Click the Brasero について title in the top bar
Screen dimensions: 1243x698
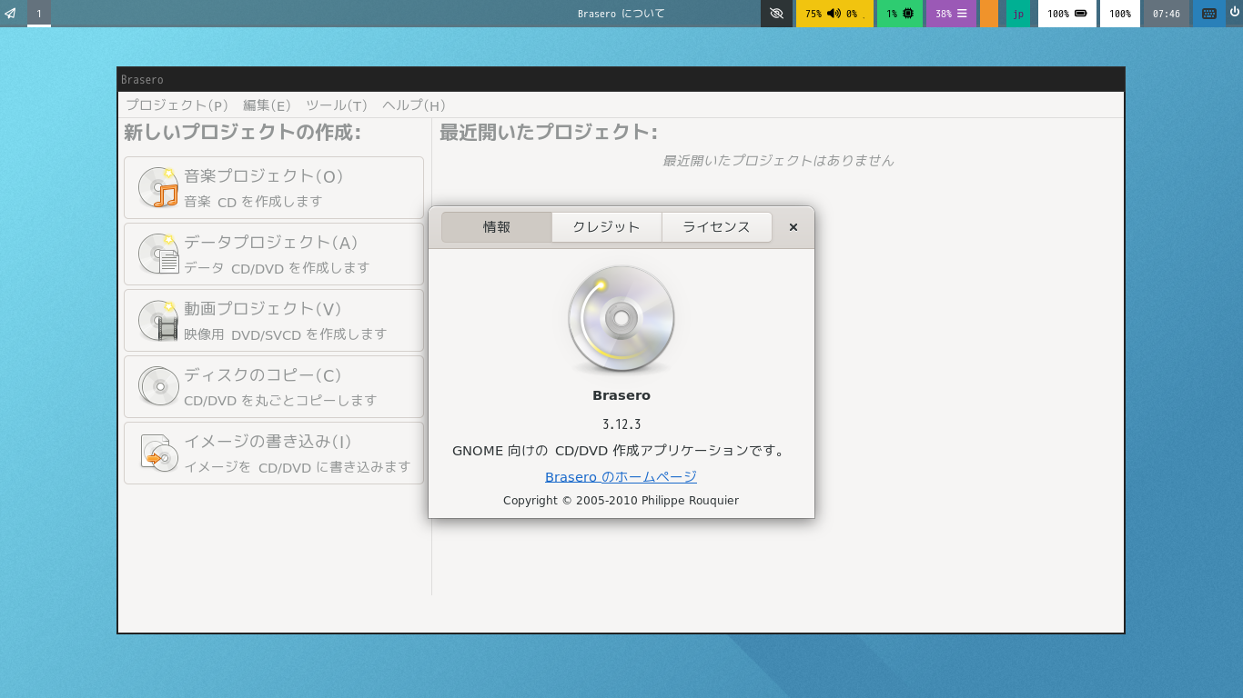tap(621, 14)
